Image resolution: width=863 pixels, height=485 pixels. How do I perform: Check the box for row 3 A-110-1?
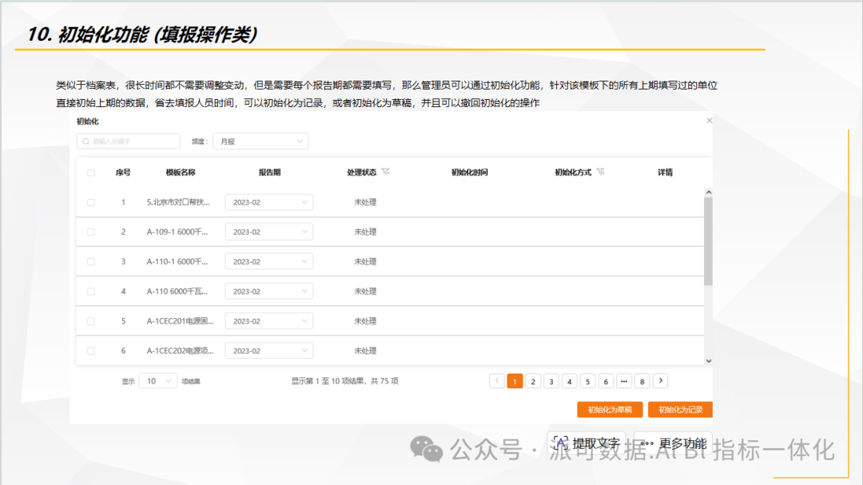point(91,261)
